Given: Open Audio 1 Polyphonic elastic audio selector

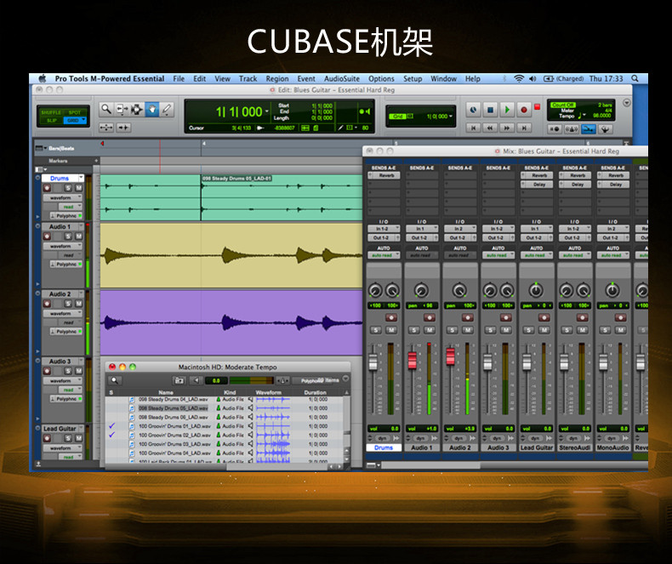Looking at the screenshot, I should pos(66,264).
